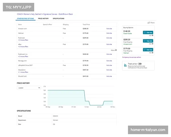Open Compare price across sellers link
The image size is (171, 137).
[131, 57]
